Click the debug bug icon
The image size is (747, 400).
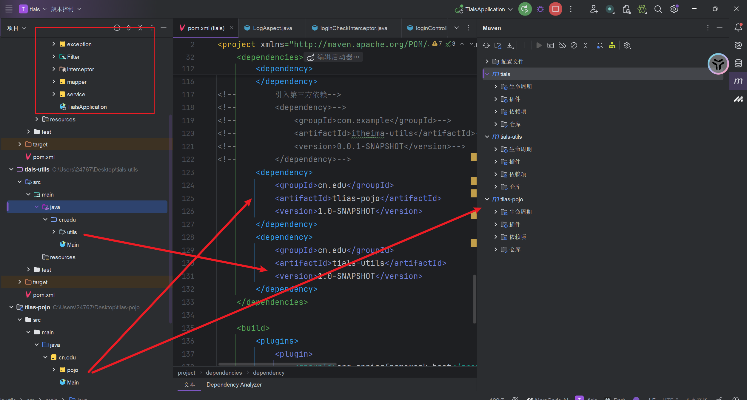coord(540,9)
